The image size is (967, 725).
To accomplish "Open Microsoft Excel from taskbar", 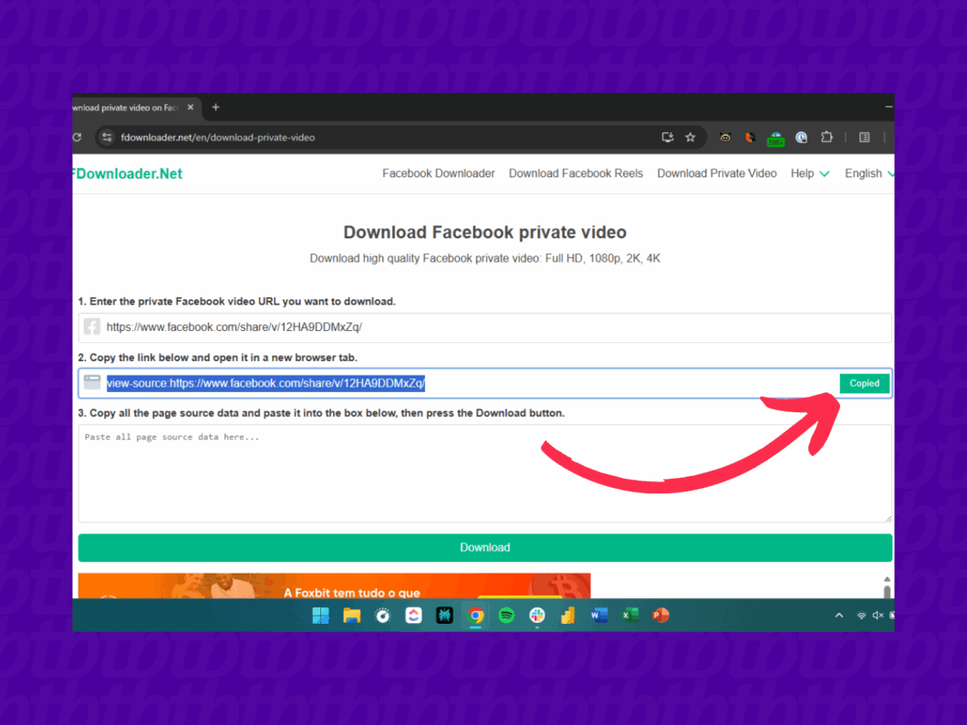I will coord(629,616).
